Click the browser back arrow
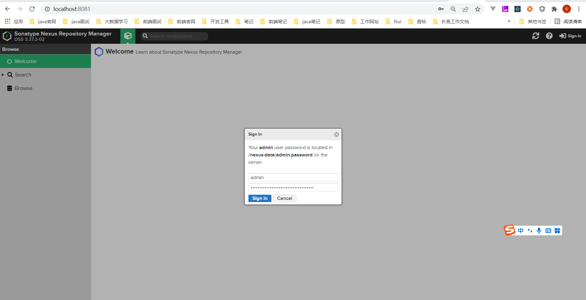 tap(8, 9)
